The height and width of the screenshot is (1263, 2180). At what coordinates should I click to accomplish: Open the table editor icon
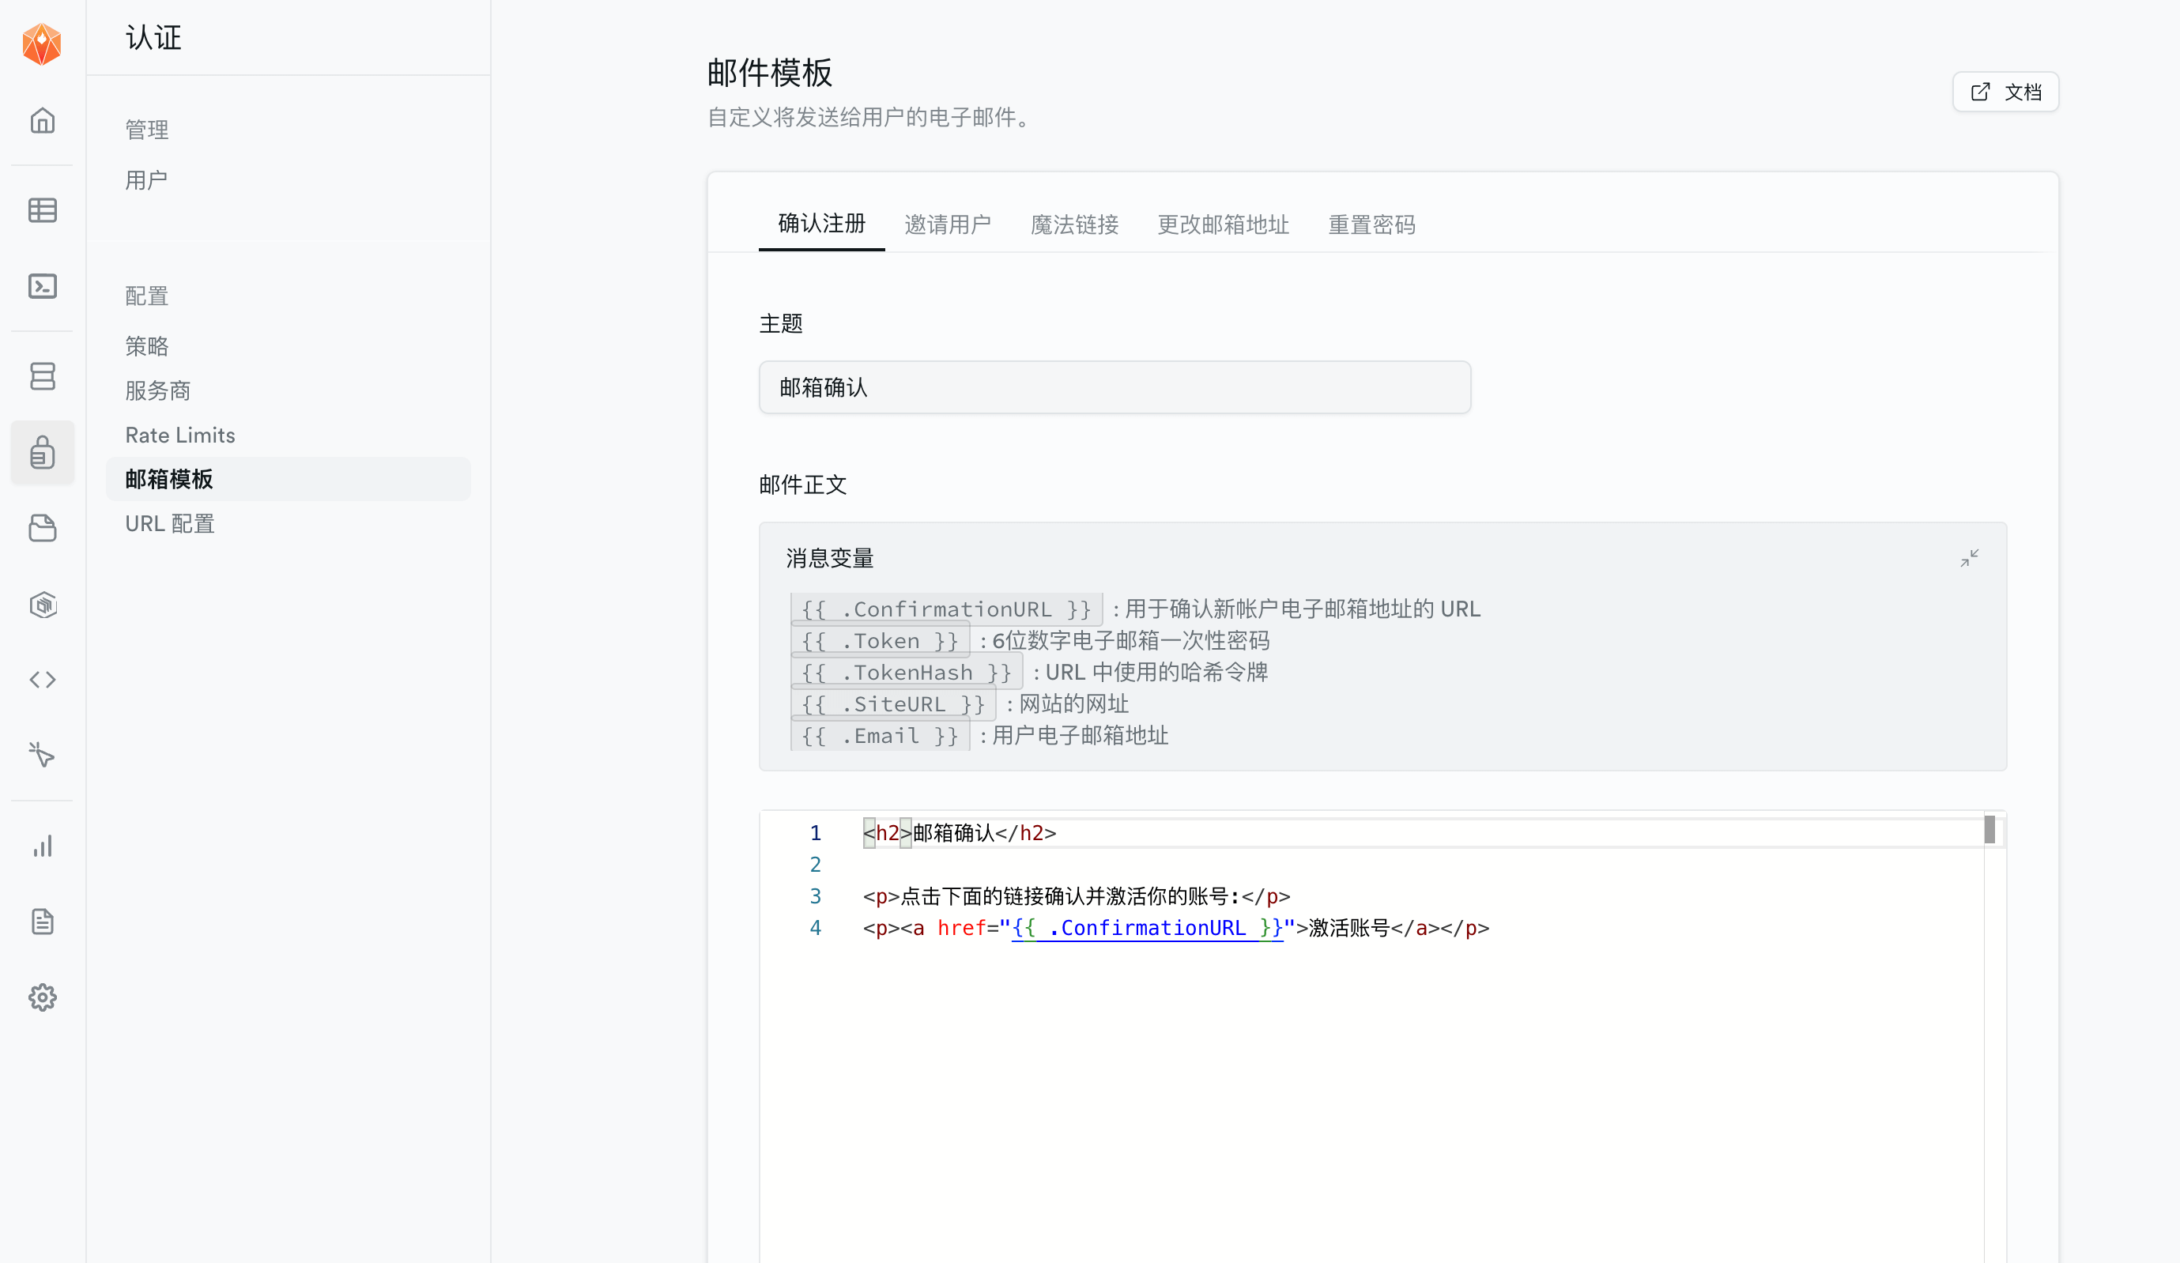43,210
